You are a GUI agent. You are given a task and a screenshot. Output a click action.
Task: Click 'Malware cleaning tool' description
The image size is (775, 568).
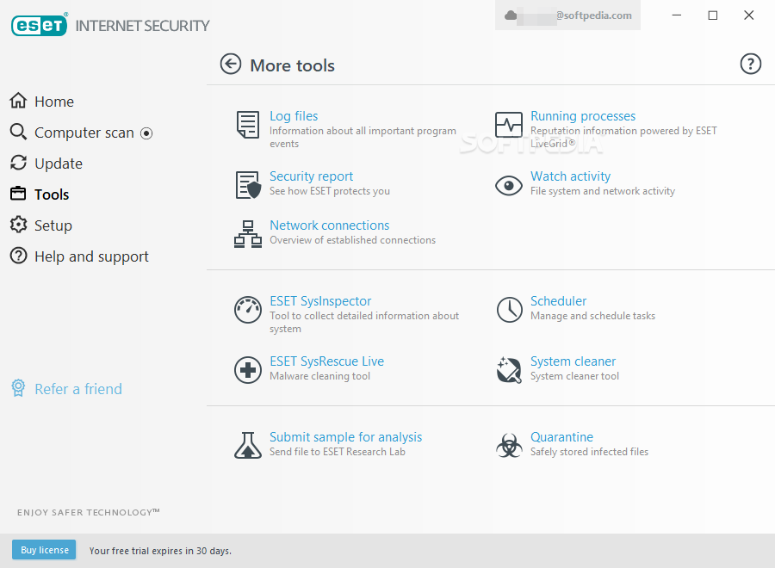(x=319, y=376)
